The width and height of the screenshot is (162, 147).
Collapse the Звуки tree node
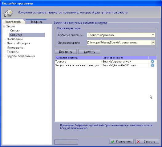(4, 27)
